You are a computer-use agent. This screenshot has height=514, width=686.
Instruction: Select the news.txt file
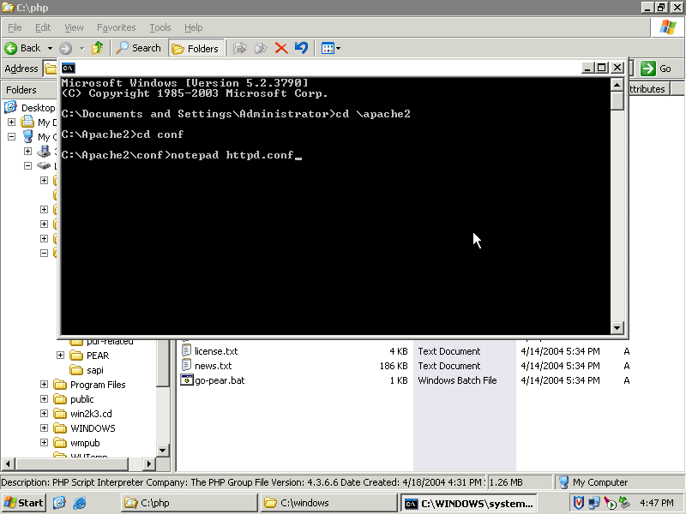point(213,366)
